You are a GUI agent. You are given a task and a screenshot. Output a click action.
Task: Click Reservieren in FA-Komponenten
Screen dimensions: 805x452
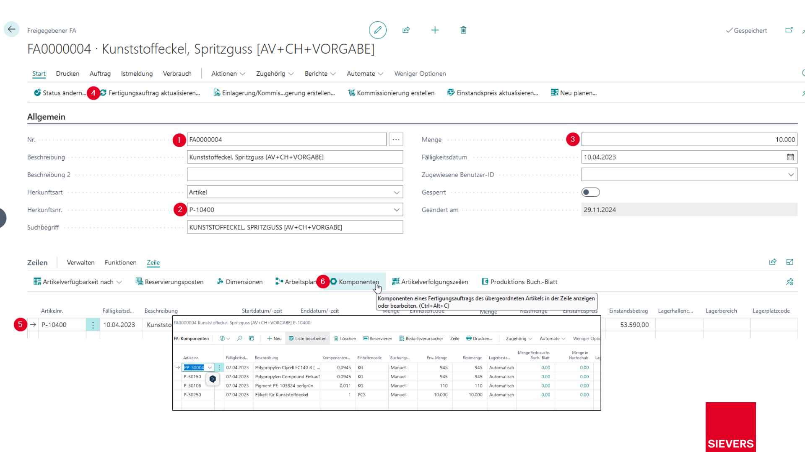[x=377, y=339]
